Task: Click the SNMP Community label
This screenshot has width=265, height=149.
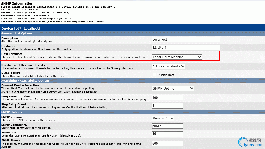Action: pyautogui.click(x=14, y=125)
